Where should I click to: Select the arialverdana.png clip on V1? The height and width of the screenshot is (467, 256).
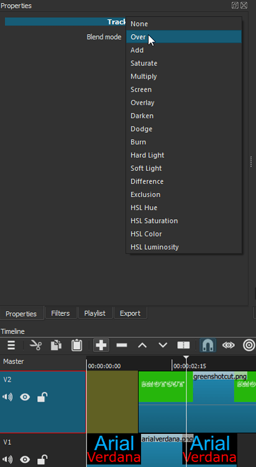coord(162,450)
